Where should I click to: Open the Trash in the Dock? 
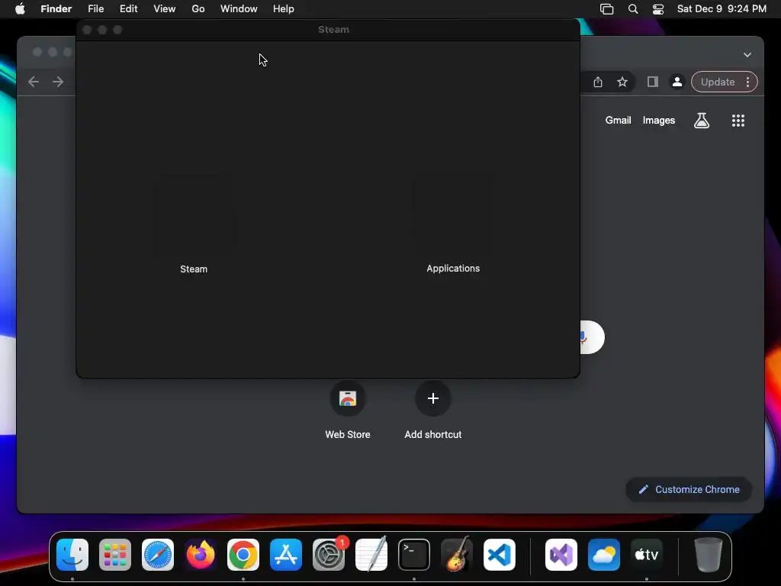tap(709, 555)
